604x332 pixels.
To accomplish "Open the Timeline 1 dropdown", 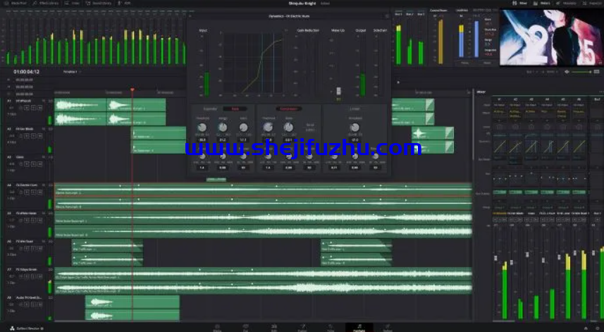I will pos(72,72).
